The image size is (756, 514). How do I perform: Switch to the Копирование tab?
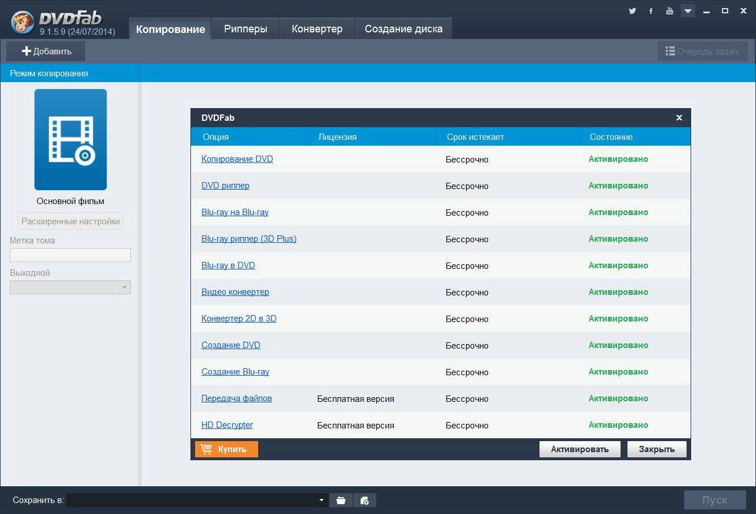(170, 29)
